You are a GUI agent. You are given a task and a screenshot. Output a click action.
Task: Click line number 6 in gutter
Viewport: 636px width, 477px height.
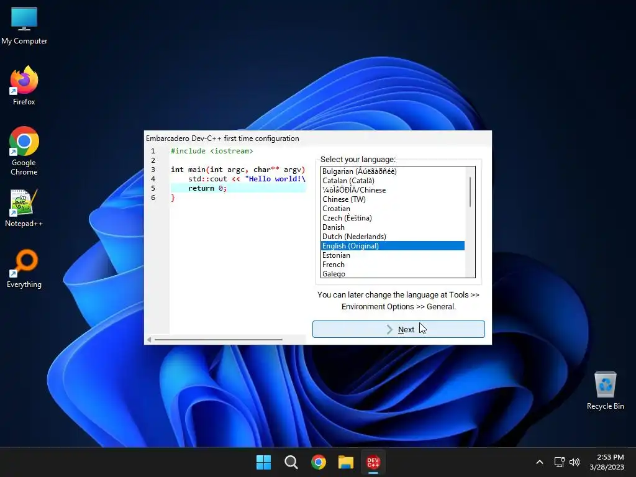(x=153, y=198)
